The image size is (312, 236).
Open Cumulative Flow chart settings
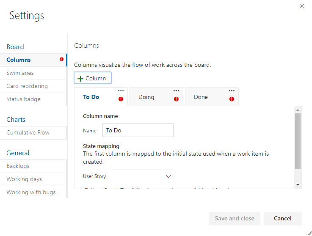tap(33, 133)
